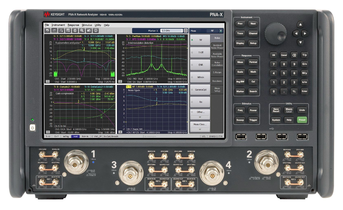Click the undo arrow icon in screen toolbar
Viewport: 343px width, 210px height.
[x=47, y=31]
